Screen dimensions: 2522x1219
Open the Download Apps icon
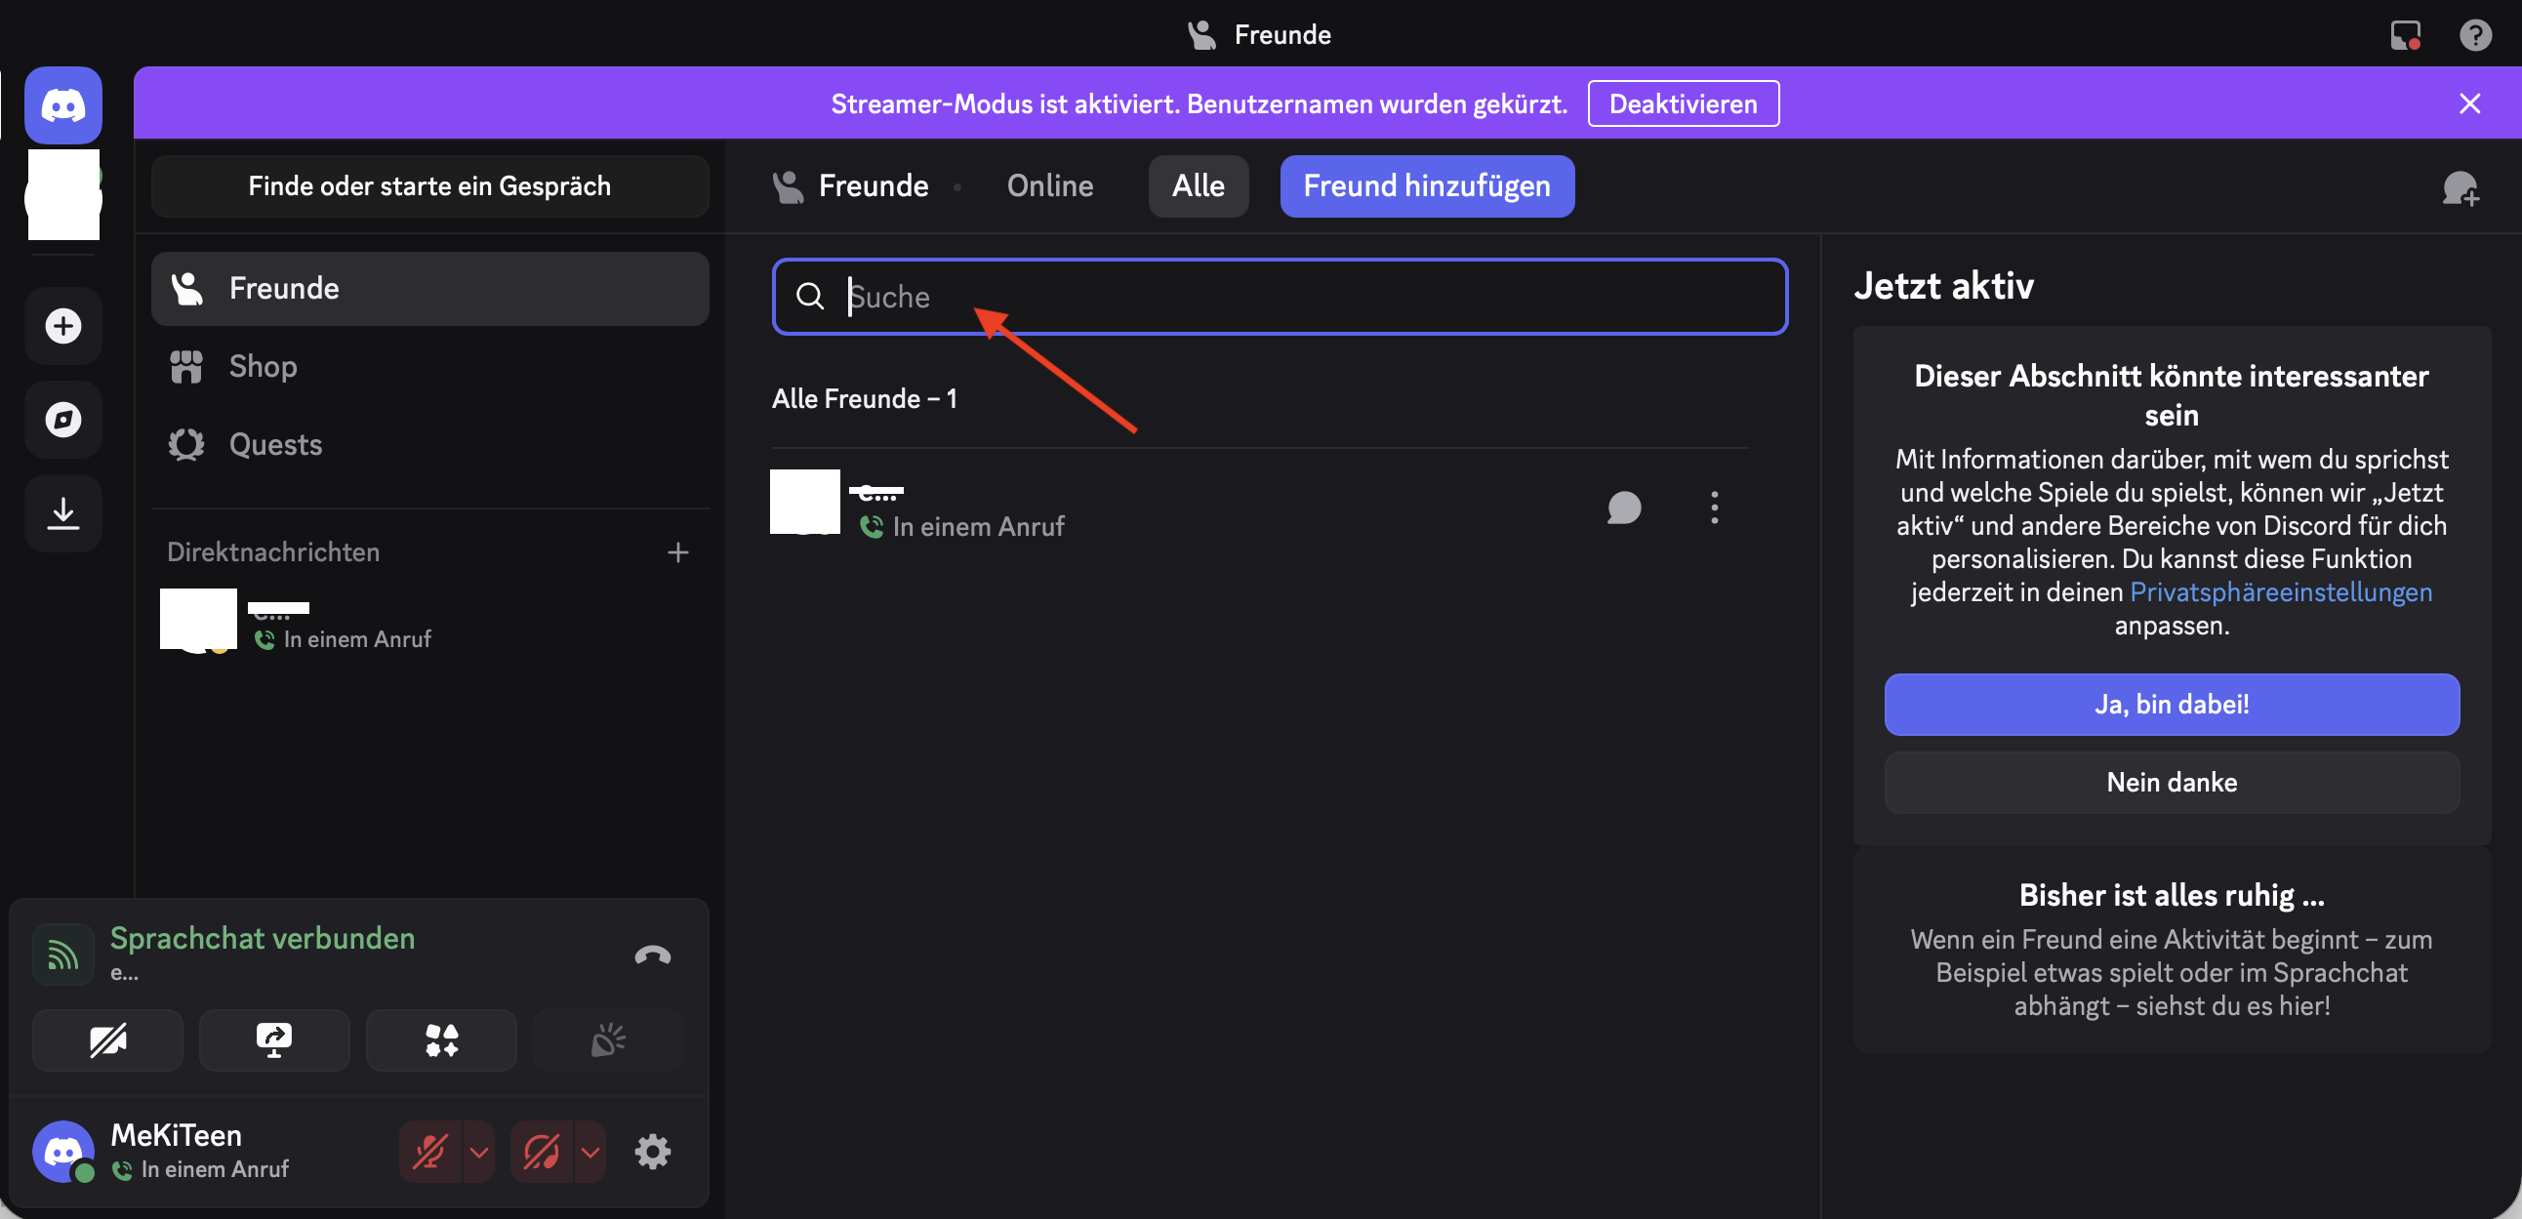[x=63, y=513]
